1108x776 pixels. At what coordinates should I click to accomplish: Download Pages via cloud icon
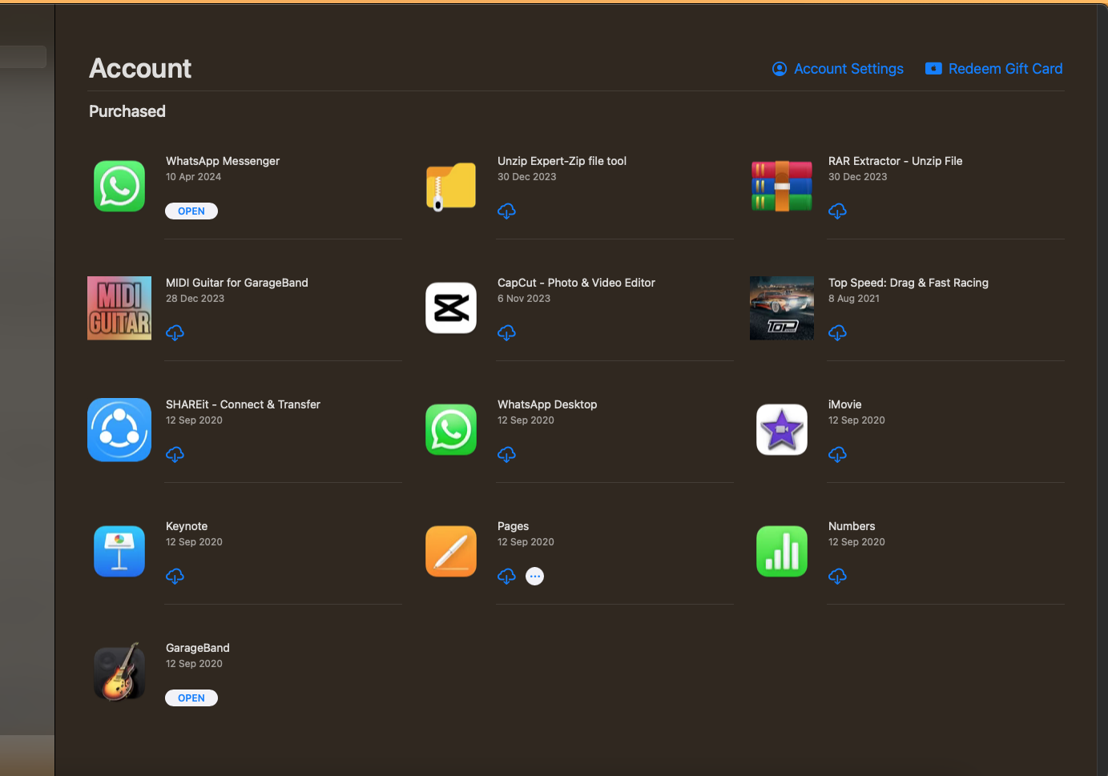506,577
